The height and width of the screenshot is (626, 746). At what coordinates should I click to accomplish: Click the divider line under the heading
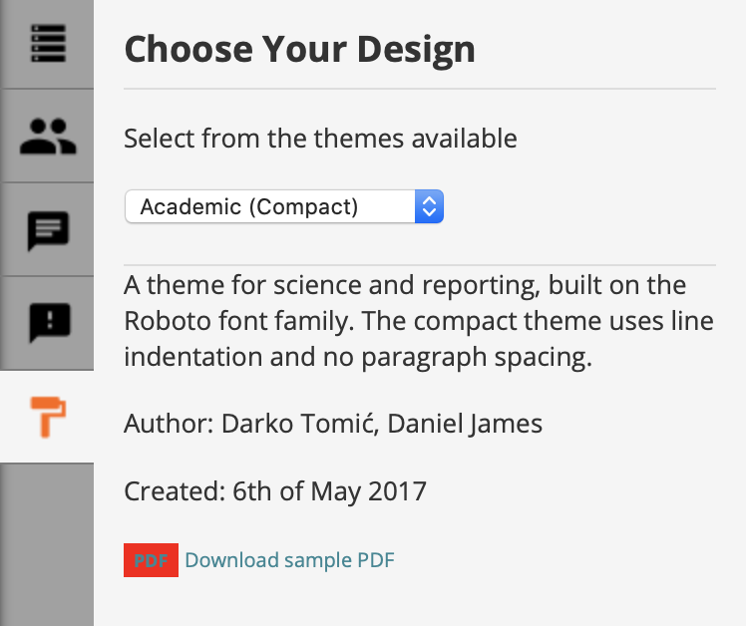[420, 89]
